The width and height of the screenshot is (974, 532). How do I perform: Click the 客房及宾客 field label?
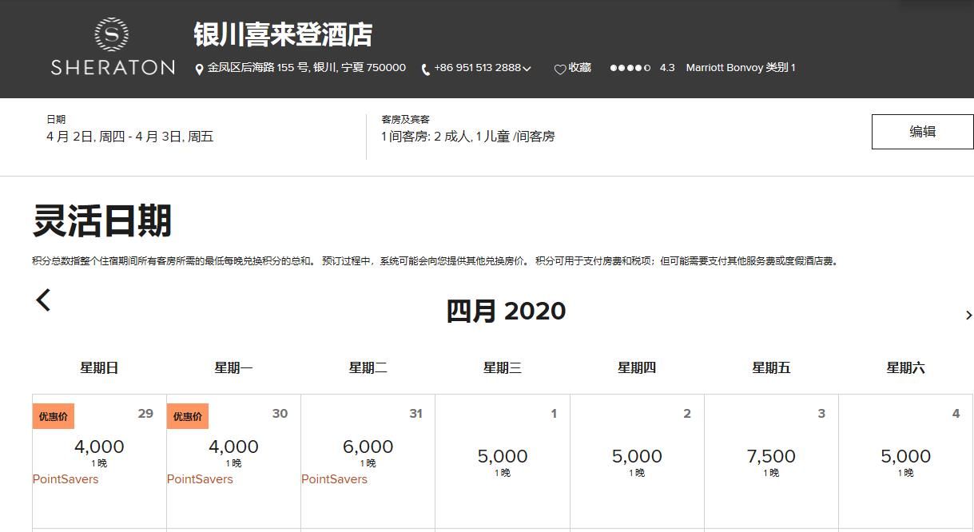click(x=405, y=120)
